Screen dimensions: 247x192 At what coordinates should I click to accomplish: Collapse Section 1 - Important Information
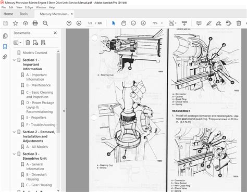click(14, 60)
